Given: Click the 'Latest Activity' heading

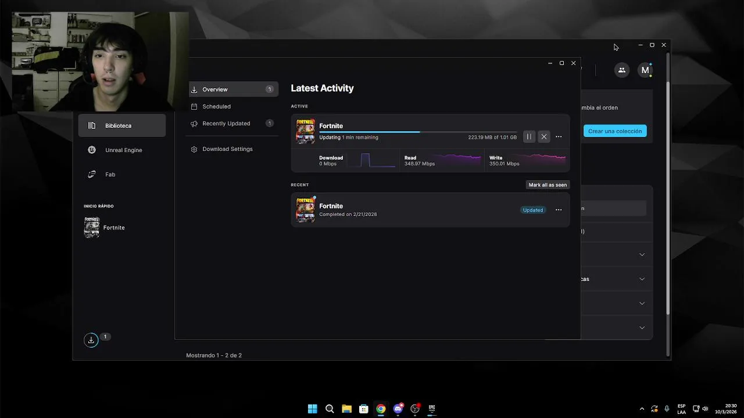Looking at the screenshot, I should (322, 88).
